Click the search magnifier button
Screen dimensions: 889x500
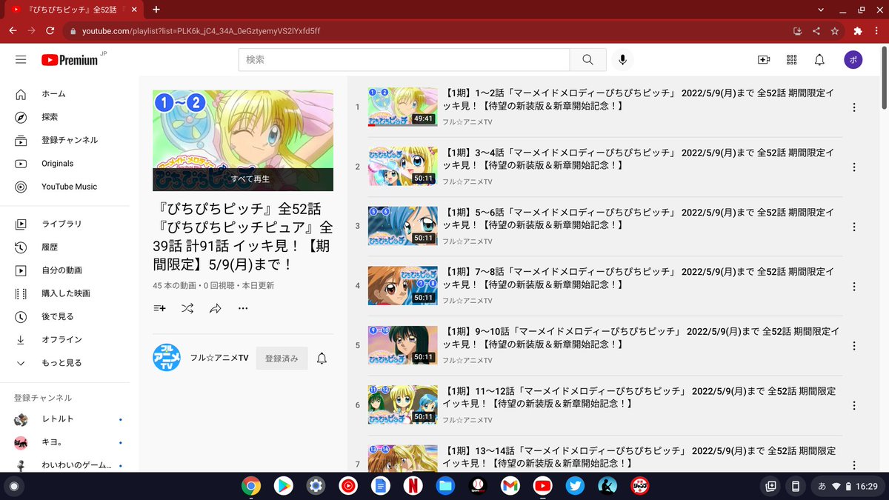click(x=587, y=60)
